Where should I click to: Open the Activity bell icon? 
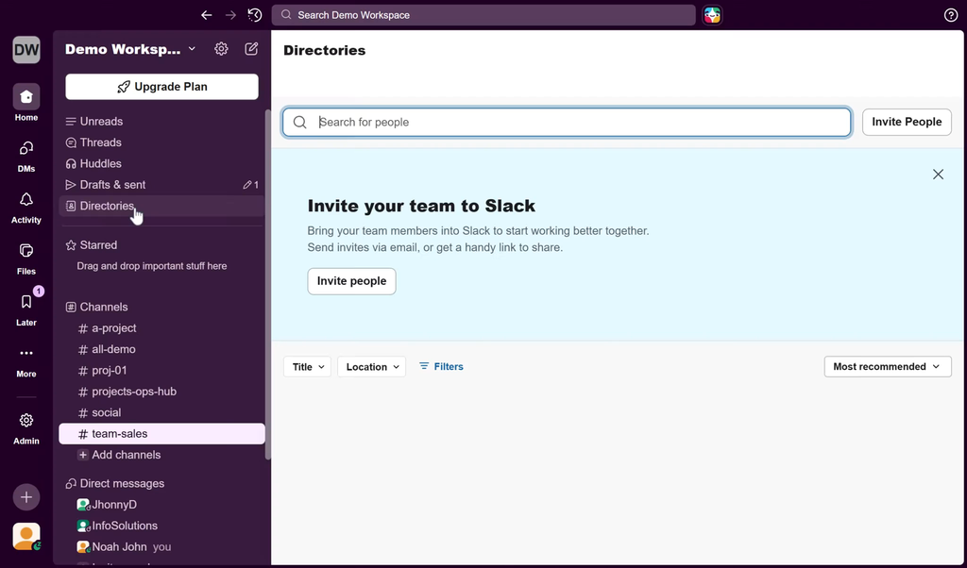[x=26, y=200]
